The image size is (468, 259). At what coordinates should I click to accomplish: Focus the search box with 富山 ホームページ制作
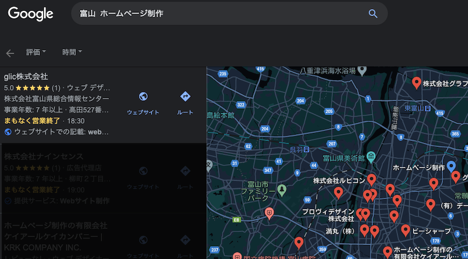click(x=229, y=13)
